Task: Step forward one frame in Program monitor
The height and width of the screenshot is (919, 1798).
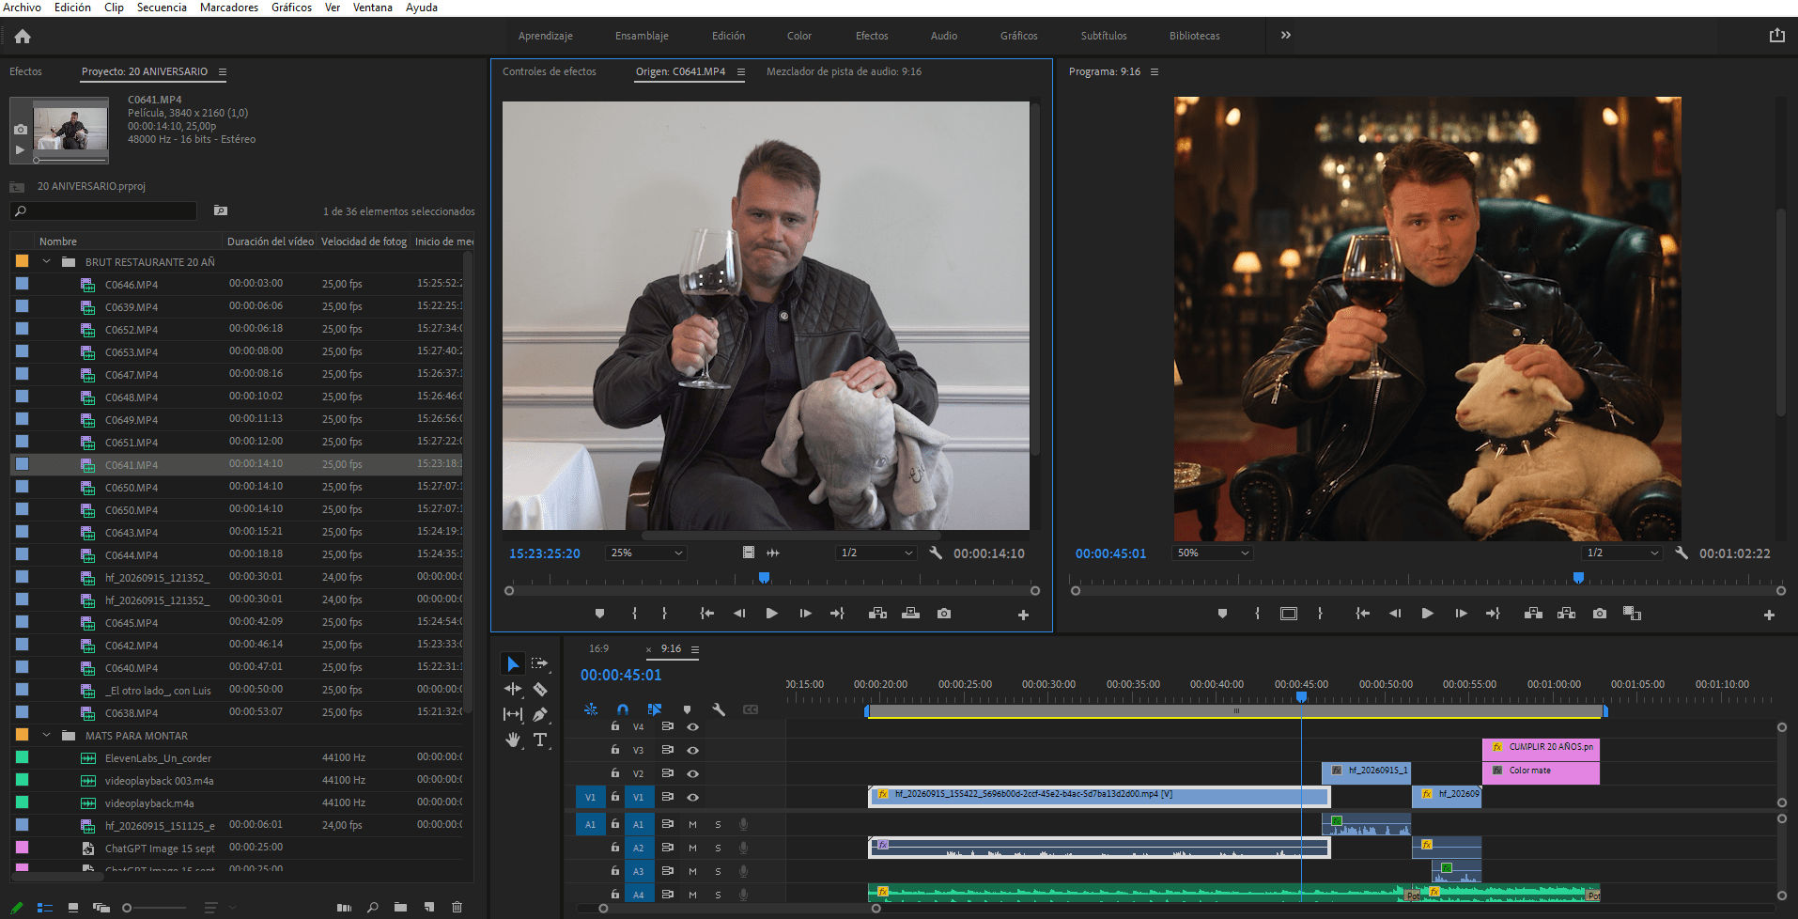Action: pos(1461,614)
